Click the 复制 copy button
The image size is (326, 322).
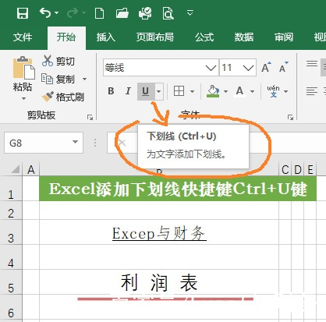coord(58,79)
